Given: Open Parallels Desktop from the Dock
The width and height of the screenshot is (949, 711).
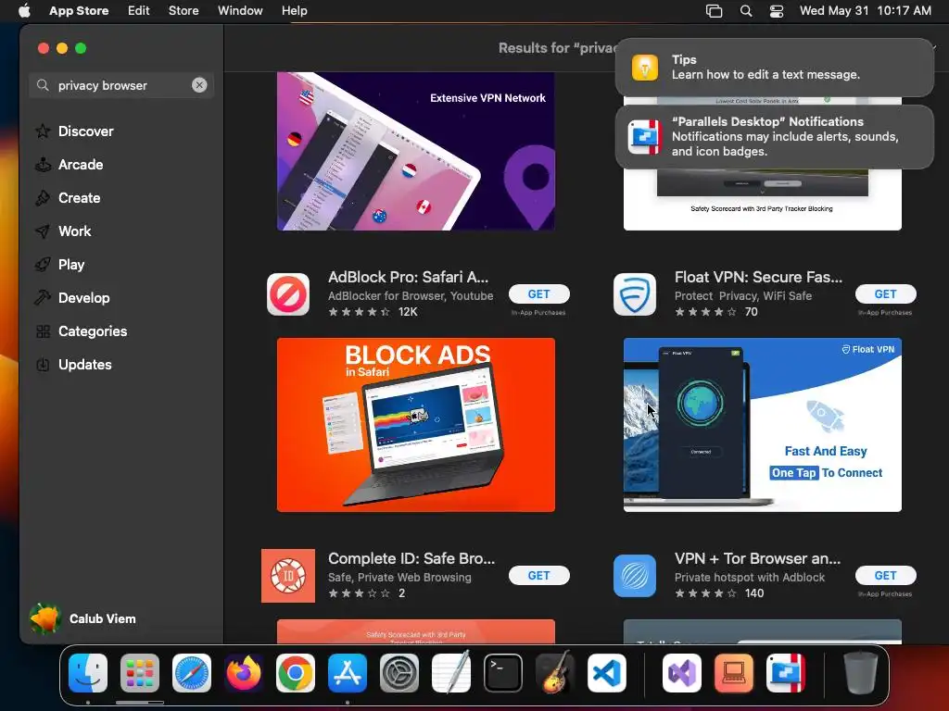Looking at the screenshot, I should click(x=786, y=673).
